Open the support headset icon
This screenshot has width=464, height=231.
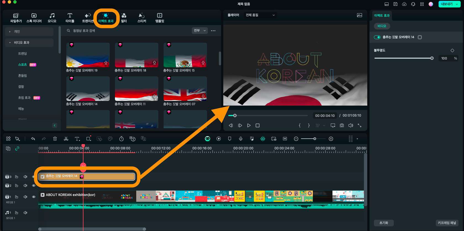coord(413,4)
